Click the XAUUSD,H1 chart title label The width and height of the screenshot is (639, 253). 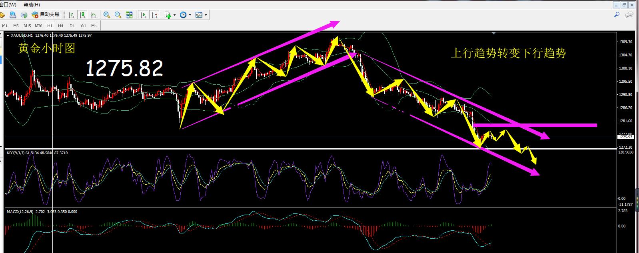(22, 35)
